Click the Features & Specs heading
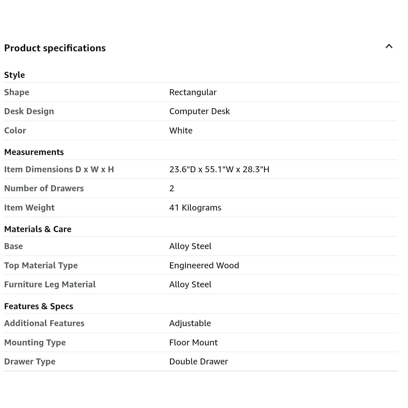This screenshot has height=408, width=408. click(x=39, y=306)
